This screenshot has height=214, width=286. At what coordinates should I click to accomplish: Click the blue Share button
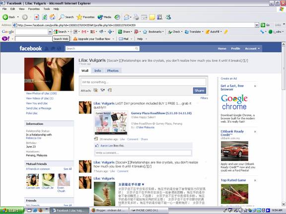(200, 91)
